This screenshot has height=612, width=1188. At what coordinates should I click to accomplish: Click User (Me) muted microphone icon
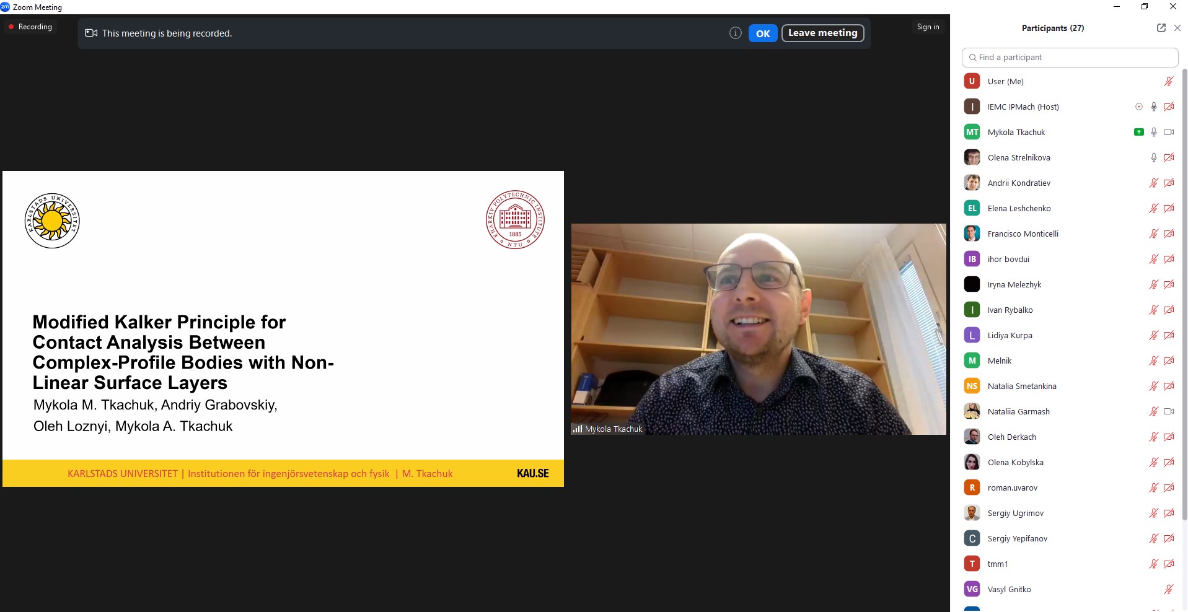(1168, 81)
